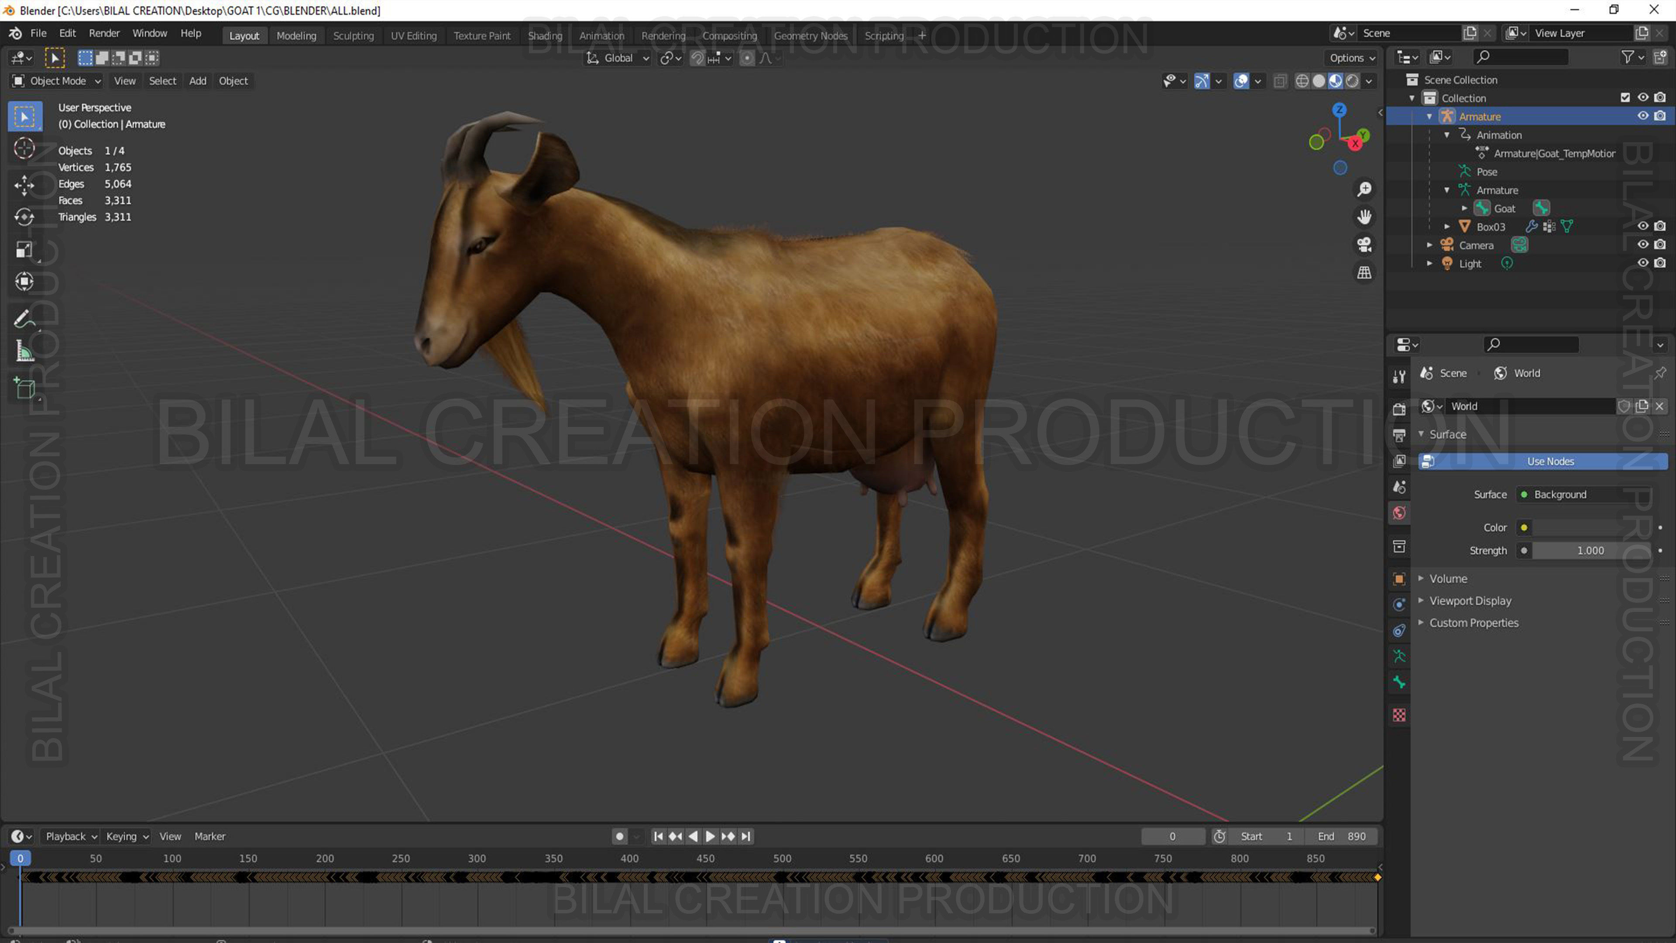Image resolution: width=1676 pixels, height=943 pixels.
Task: Open the Armature data properties tab
Action: point(1399,657)
